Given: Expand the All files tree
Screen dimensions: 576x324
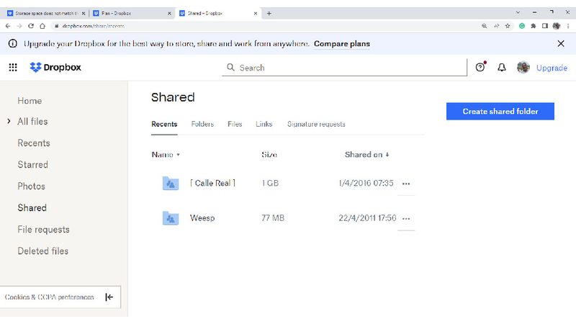Looking at the screenshot, I should (9, 121).
